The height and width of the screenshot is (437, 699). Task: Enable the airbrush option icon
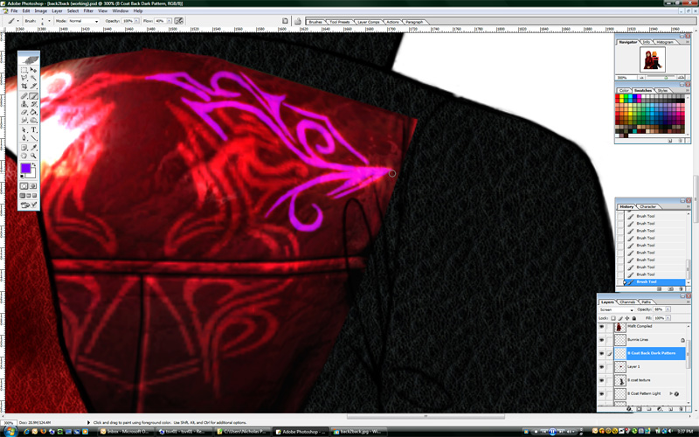tap(179, 20)
